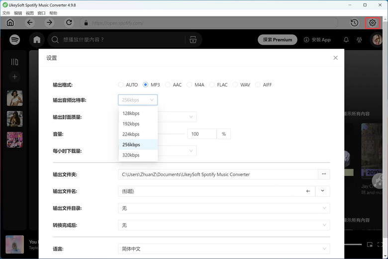Open the user profile avatar
Viewport: 388px width, 259px height.
click(x=377, y=40)
